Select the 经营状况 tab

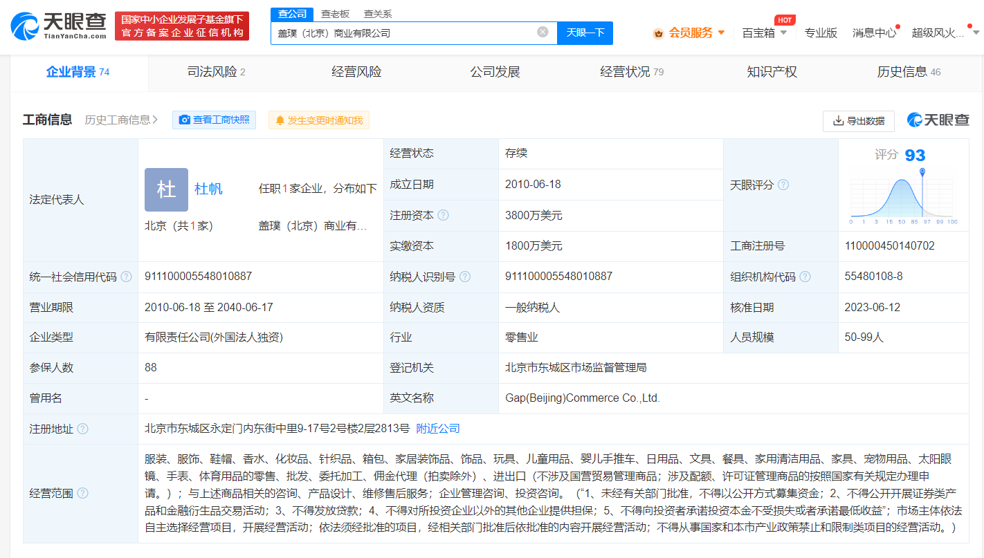tap(632, 72)
